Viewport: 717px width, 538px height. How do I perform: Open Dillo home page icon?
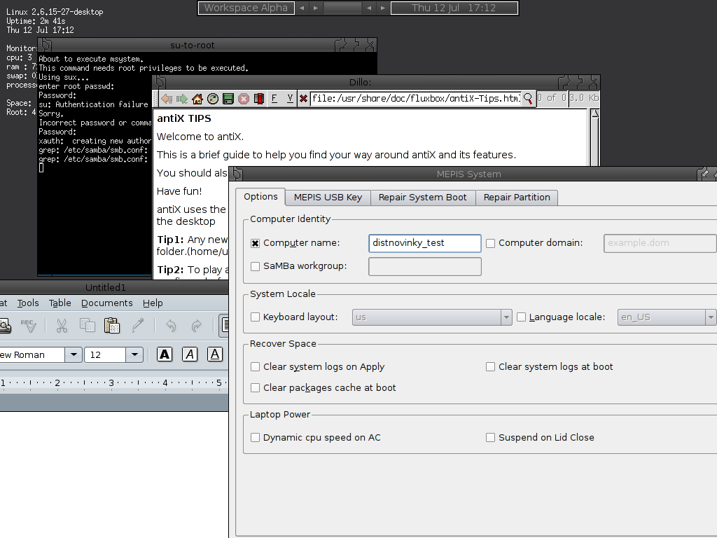click(197, 98)
